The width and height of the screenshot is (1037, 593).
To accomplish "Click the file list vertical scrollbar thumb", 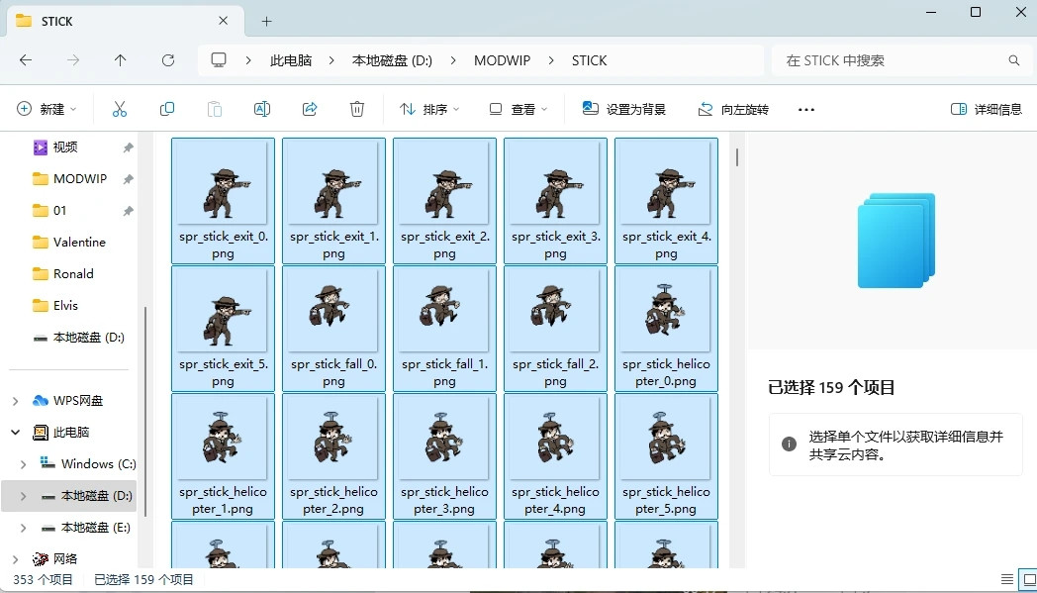I will (x=737, y=157).
